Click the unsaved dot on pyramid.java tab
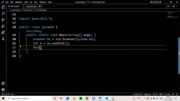Screen dimensions: 180x101 coord(40,6)
